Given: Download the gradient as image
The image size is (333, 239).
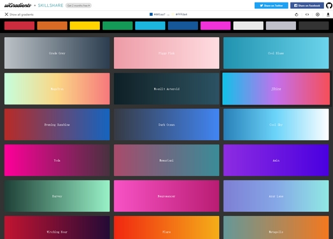Looking at the screenshot, I should tap(328, 15).
